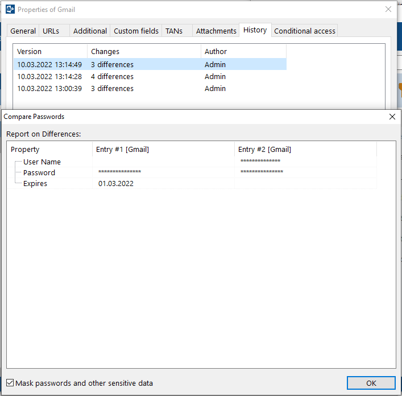Click the masked Entry #1 password value

(119, 172)
